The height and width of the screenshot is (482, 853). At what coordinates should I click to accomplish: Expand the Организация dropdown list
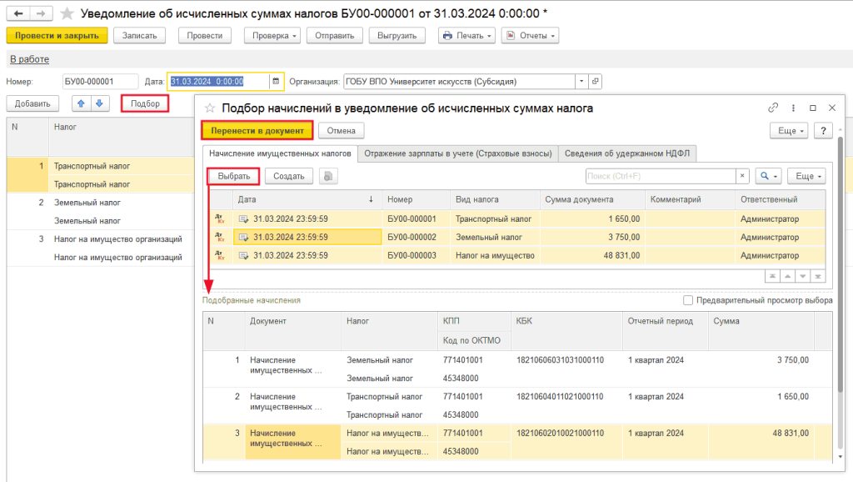point(581,82)
